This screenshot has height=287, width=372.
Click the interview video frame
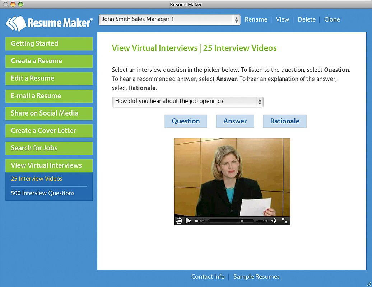232,177
